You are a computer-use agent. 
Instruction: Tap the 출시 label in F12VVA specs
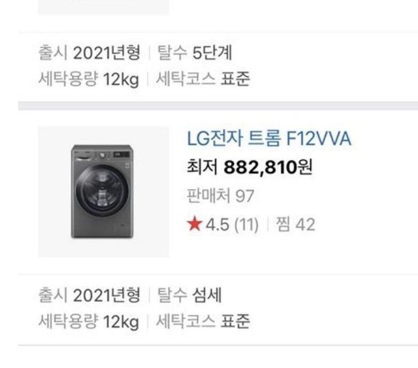[x=53, y=295]
